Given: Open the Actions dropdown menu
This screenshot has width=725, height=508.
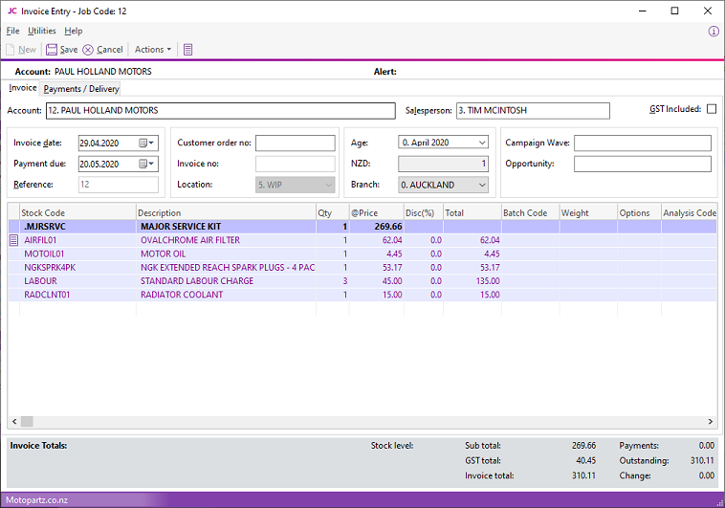Looking at the screenshot, I should pos(153,50).
